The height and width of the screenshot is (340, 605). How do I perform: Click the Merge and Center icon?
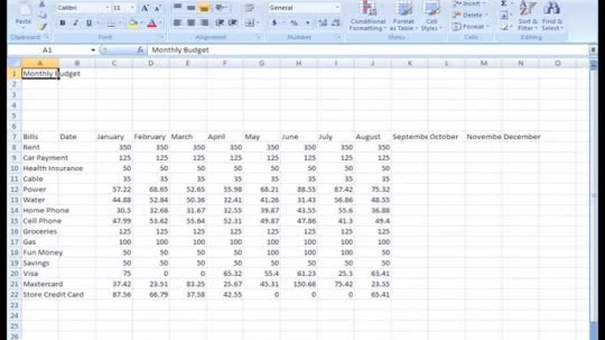[250, 23]
